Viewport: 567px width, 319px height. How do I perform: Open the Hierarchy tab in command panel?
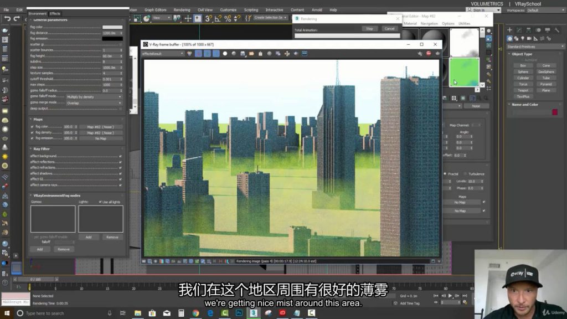coord(529,30)
